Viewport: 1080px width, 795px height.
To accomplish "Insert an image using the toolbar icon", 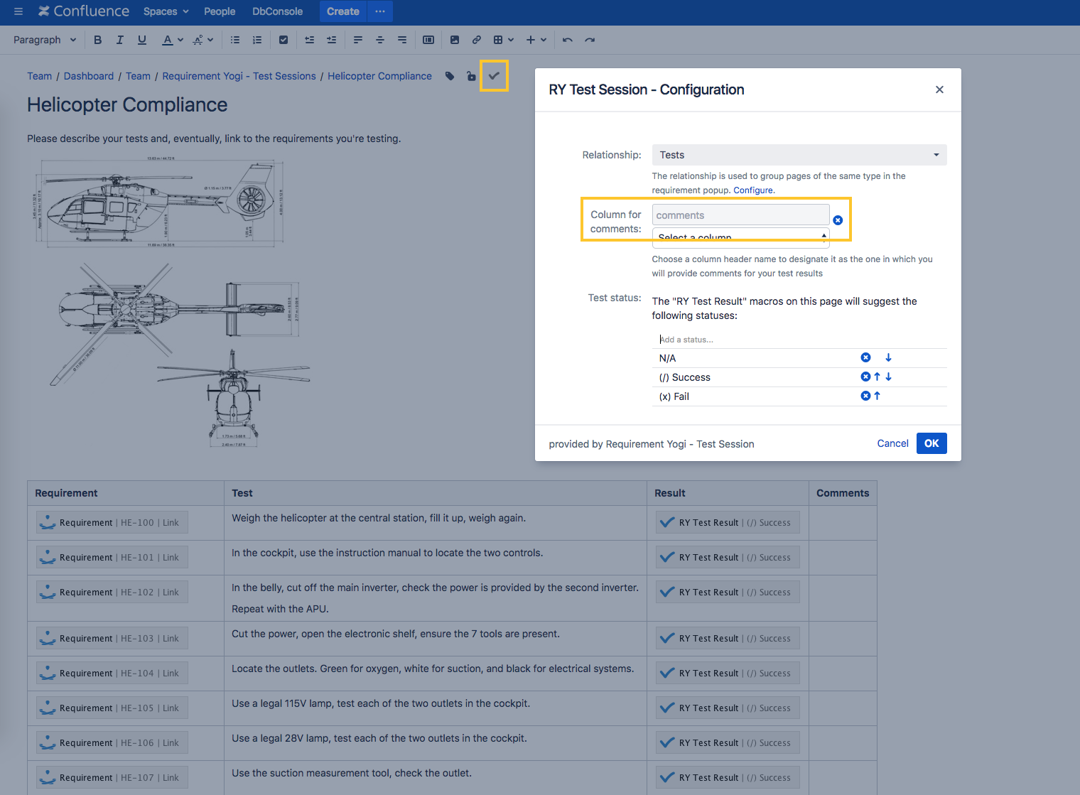I will pos(455,40).
